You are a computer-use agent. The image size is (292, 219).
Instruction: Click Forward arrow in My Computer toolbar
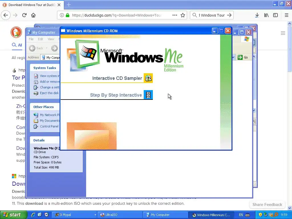[54, 48]
